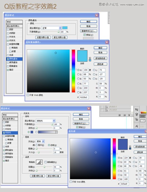Click 颜色库 in upper color picker

coord(100,64)
